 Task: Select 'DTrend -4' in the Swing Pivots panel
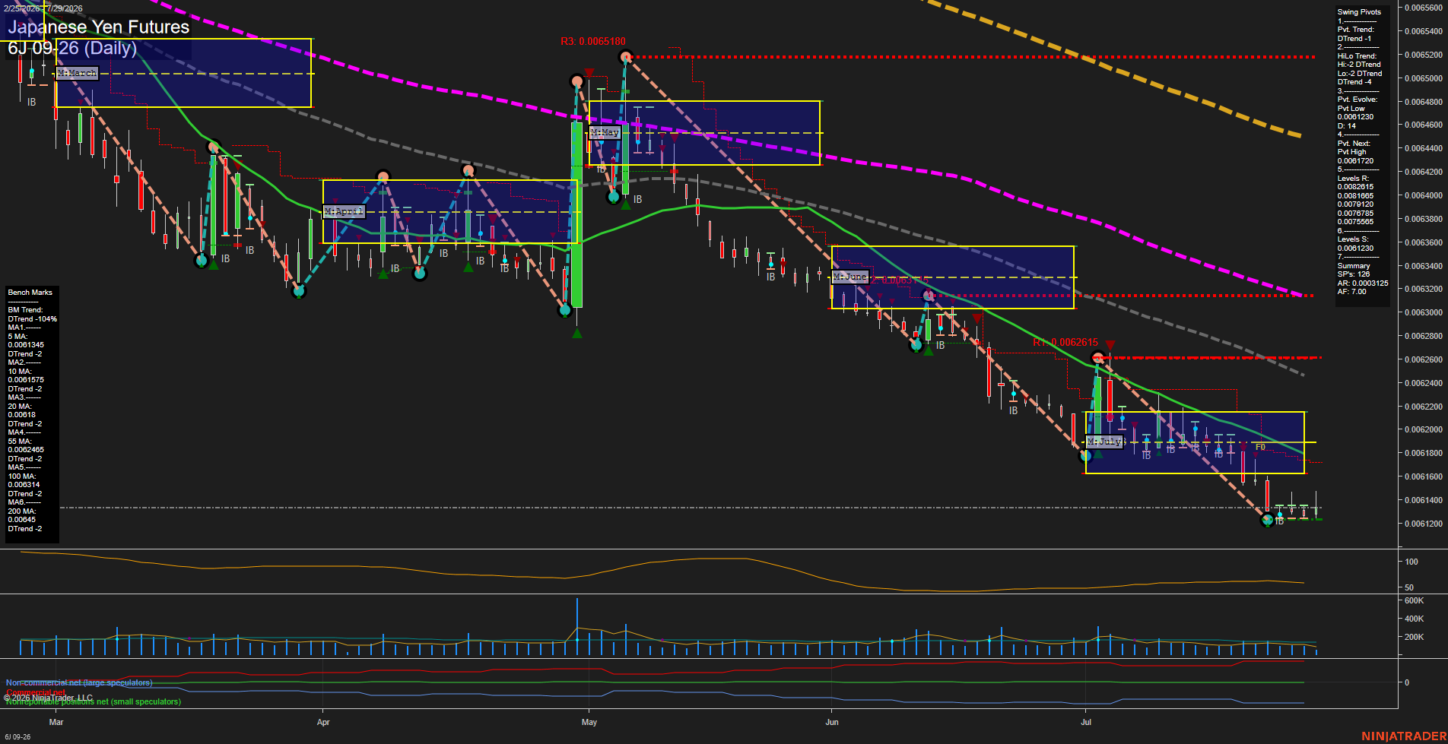[x=1354, y=82]
